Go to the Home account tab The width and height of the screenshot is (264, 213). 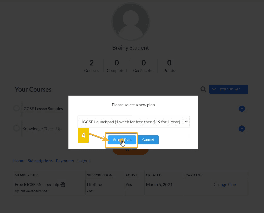pyautogui.click(x=19, y=161)
